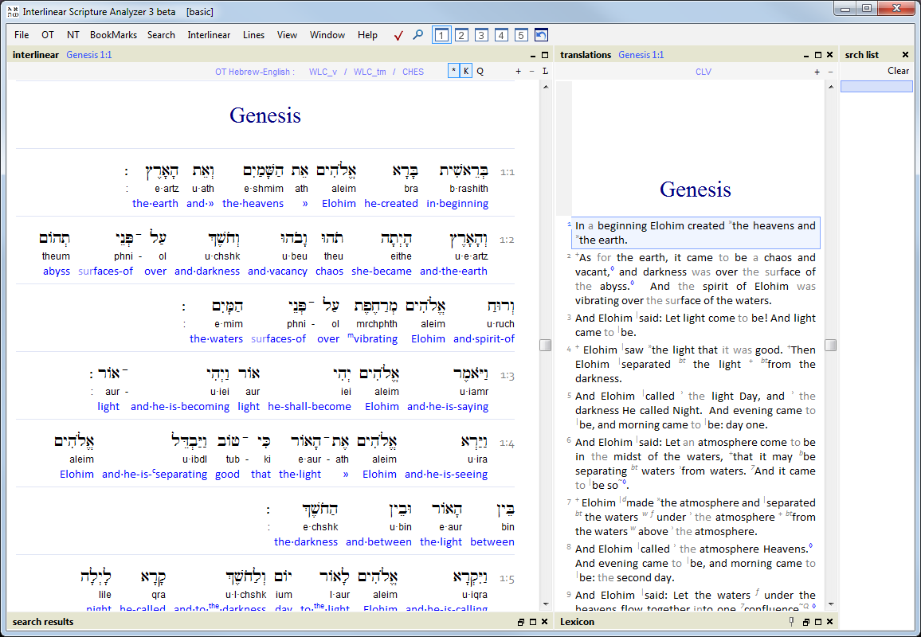Open the CLV translation selector
This screenshot has height=637, width=921.
click(703, 72)
